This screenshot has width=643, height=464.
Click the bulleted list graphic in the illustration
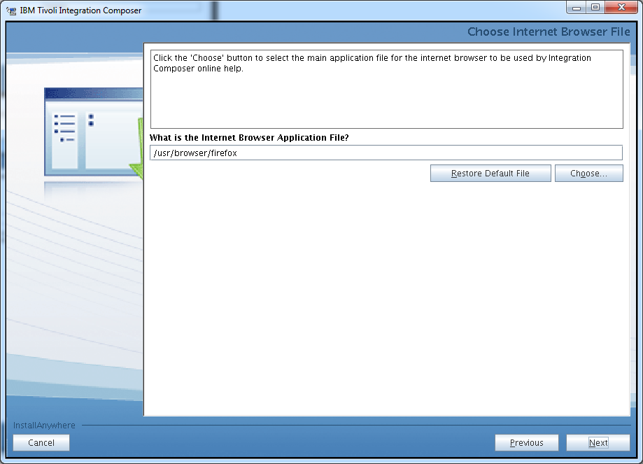click(x=65, y=128)
